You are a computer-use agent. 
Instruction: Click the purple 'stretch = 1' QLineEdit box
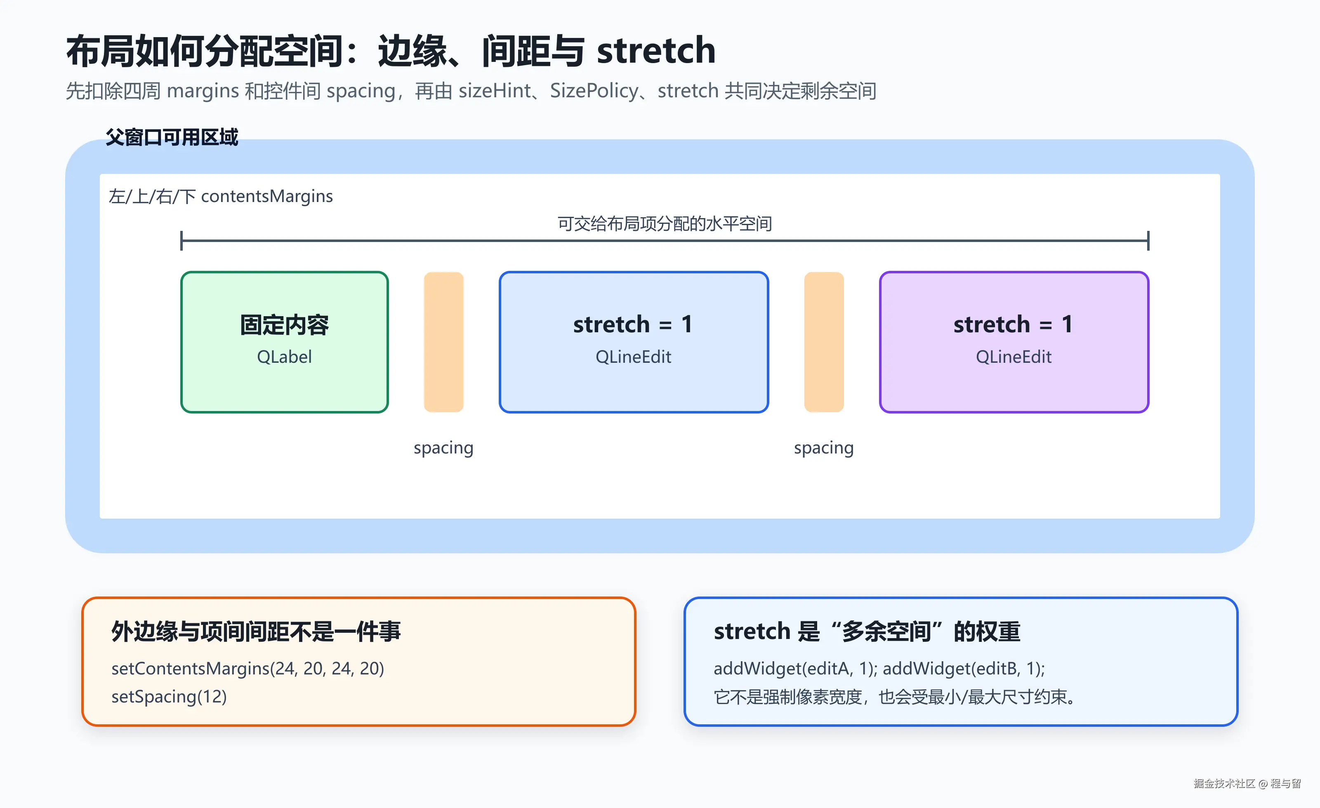tap(1014, 342)
